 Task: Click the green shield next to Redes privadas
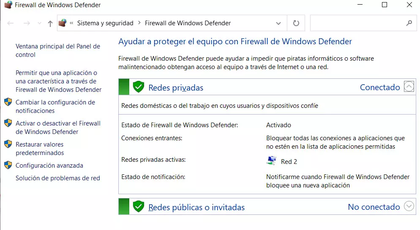click(138, 87)
